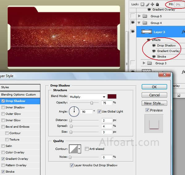Expand the Group 5 folder triangle

[139, 16]
